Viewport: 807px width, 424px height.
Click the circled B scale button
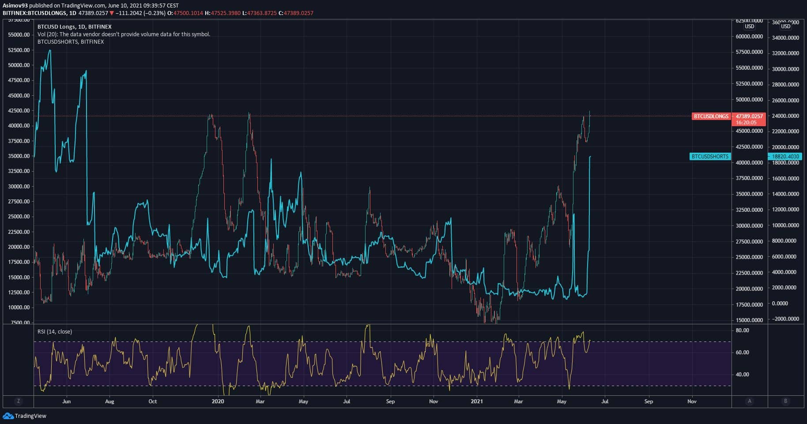[785, 401]
